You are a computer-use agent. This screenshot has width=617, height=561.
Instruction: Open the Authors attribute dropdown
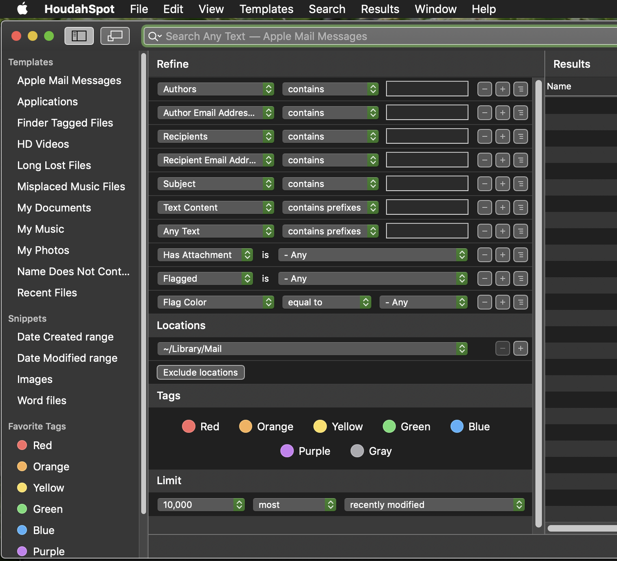tap(216, 89)
